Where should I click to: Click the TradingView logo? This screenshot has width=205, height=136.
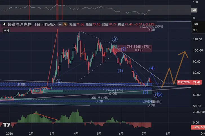tap(6, 125)
